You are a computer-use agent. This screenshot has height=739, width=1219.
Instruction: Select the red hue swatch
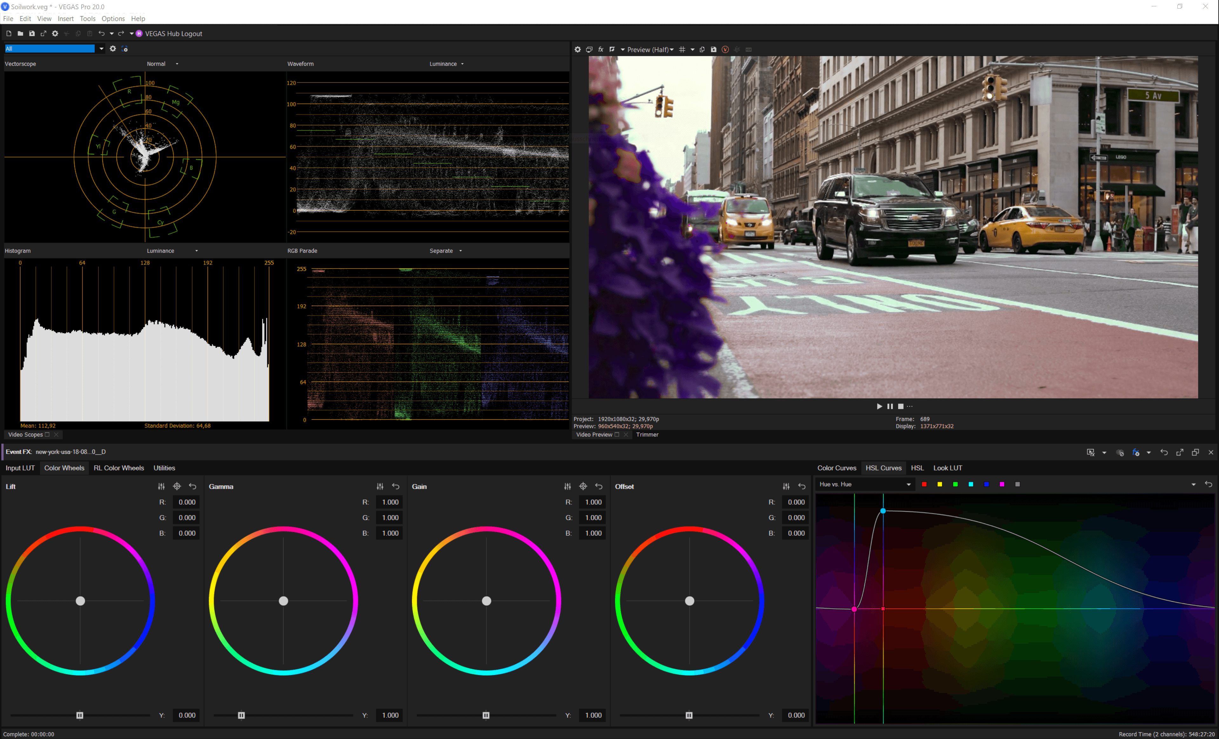pyautogui.click(x=924, y=484)
